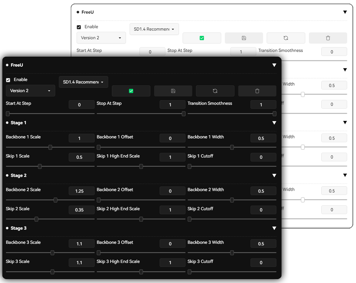This screenshot has width=356, height=283.
Task: Click green checkmark button in light panel
Action: point(202,38)
